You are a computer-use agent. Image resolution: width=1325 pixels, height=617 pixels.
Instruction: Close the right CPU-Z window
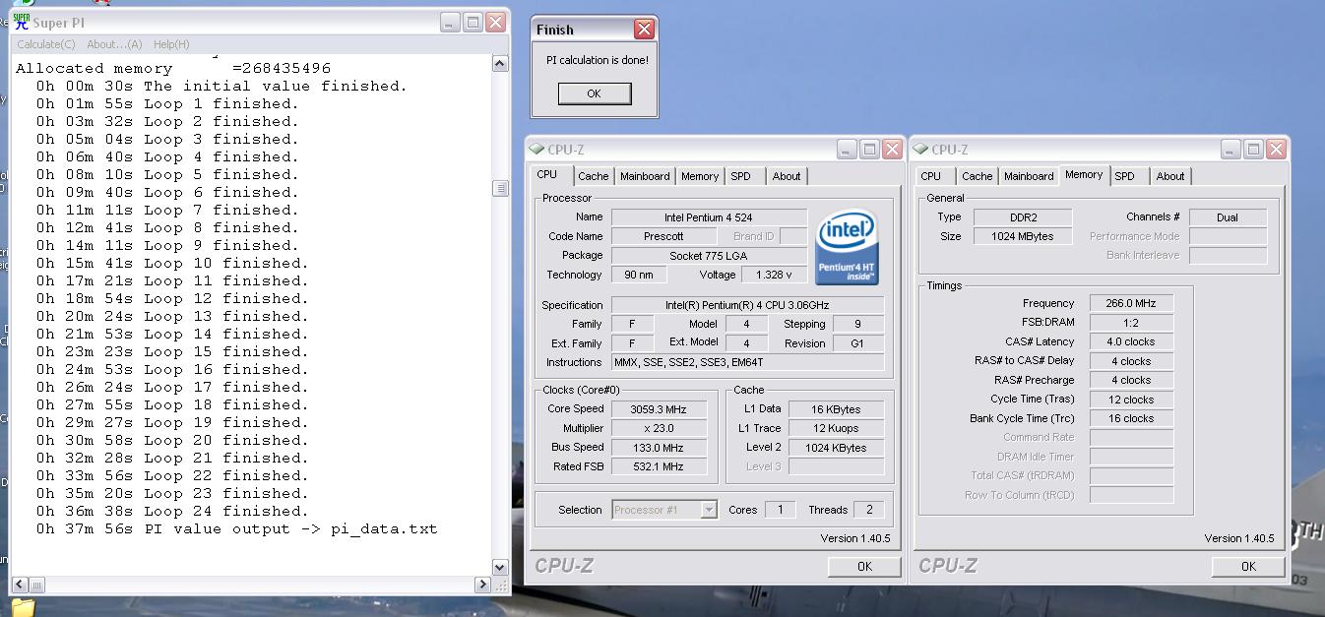[1276, 150]
